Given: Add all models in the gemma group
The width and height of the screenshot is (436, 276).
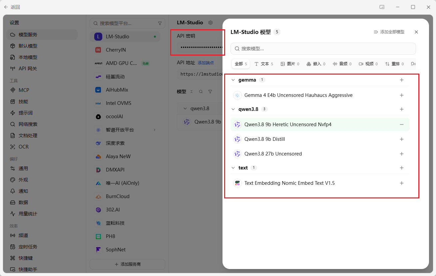Looking at the screenshot, I should pyautogui.click(x=402, y=80).
